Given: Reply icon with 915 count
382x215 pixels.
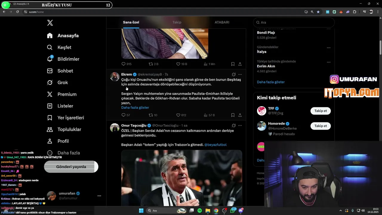Looking at the screenshot, I should (124, 64).
